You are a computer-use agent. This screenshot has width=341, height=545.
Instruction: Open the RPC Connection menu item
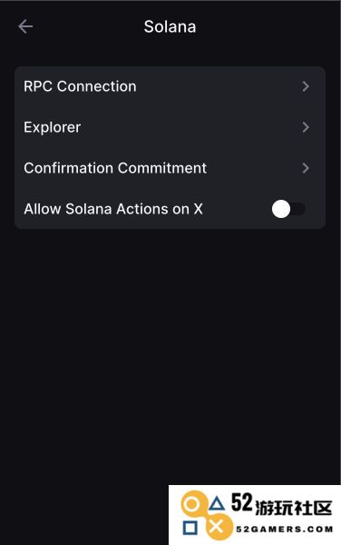170,86
